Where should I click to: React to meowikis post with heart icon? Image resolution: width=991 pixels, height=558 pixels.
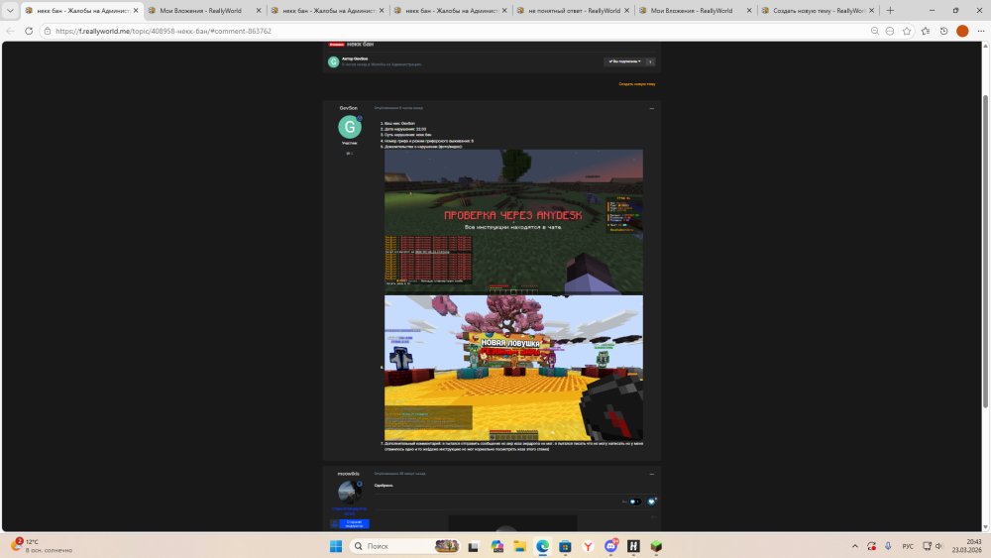point(652,502)
